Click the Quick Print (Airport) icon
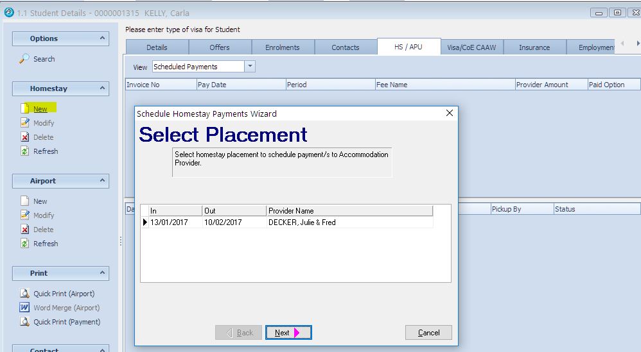The image size is (641, 352). tap(24, 294)
